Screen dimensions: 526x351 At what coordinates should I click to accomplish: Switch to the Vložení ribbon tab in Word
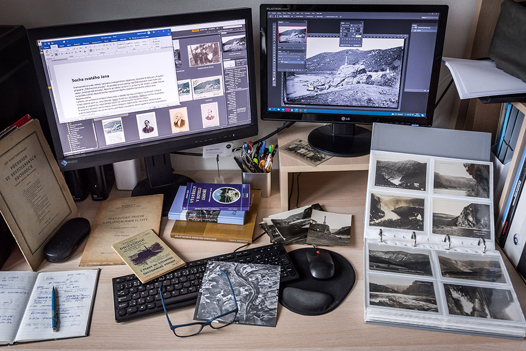click(62, 46)
